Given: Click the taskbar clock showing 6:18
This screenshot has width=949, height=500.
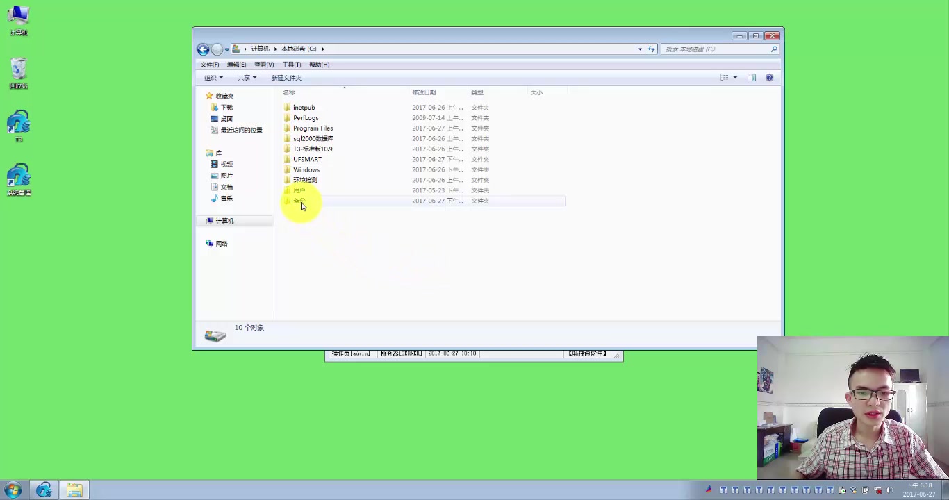Looking at the screenshot, I should click(921, 490).
